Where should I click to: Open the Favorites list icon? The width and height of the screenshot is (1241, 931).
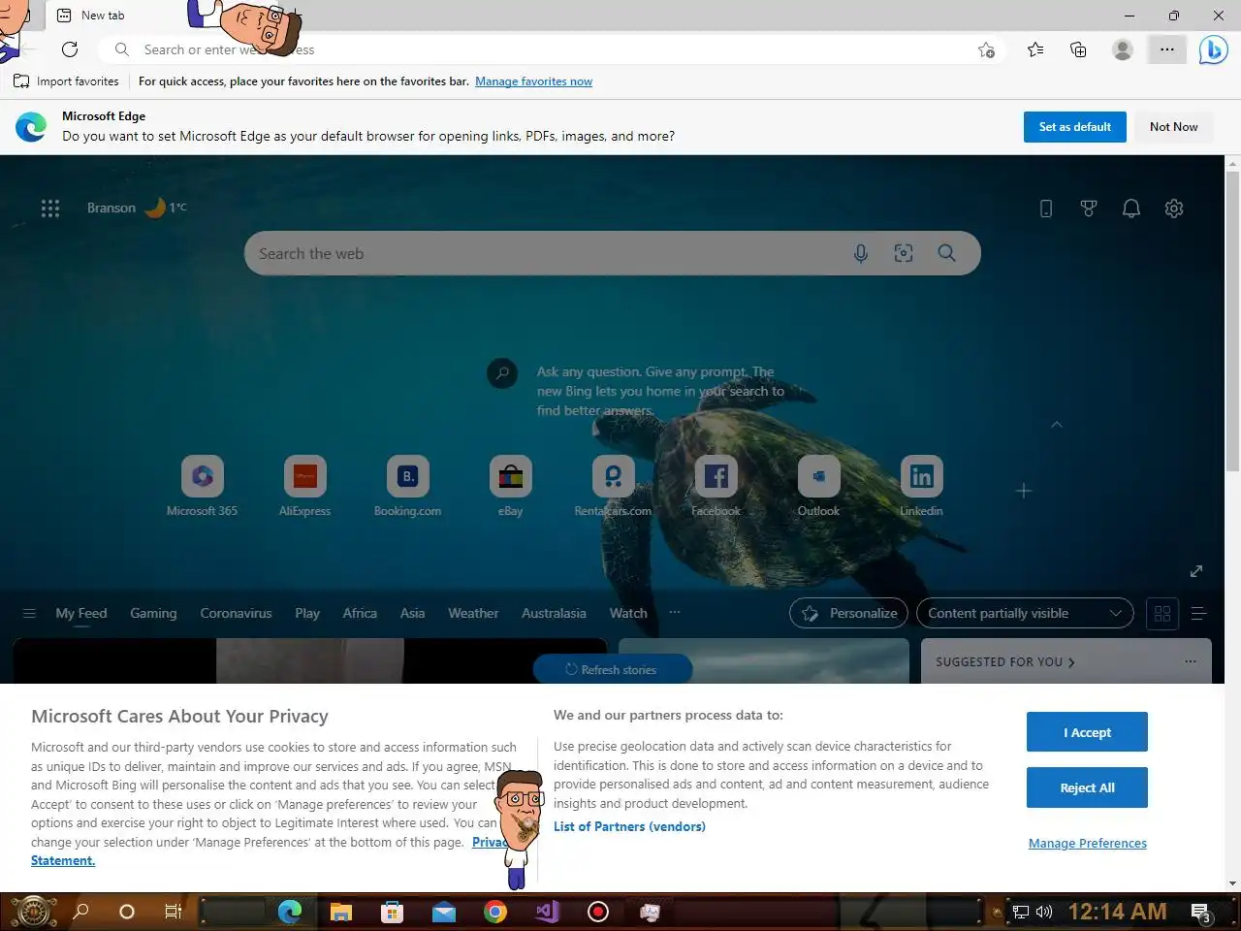(1035, 49)
